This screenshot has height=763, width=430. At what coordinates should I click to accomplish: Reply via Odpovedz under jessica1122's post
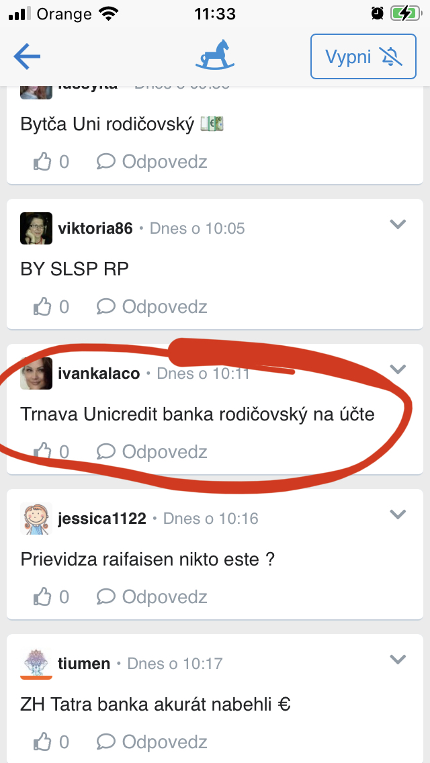tap(152, 596)
